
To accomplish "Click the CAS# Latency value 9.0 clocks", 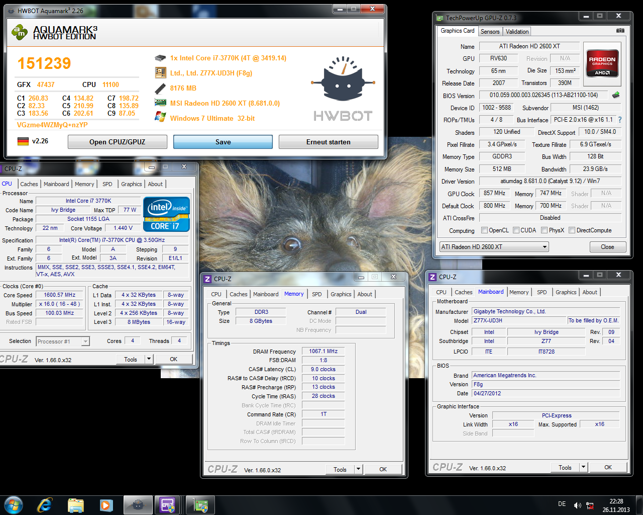I will click(x=323, y=369).
